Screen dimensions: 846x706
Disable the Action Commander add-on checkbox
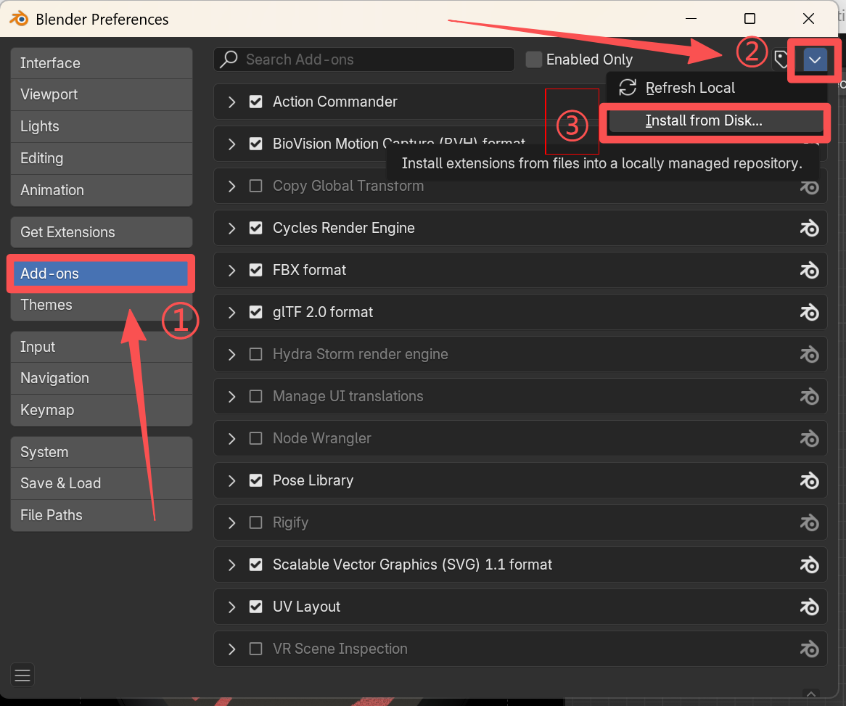255,102
